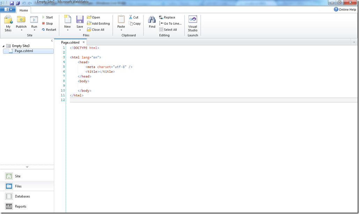The height and width of the screenshot is (214, 359).
Task: Create a New file
Action: (x=67, y=20)
